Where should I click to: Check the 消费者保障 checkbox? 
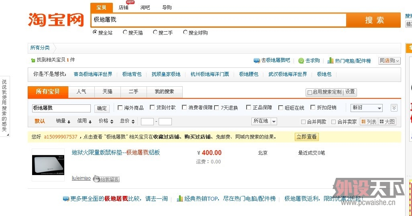184,107
